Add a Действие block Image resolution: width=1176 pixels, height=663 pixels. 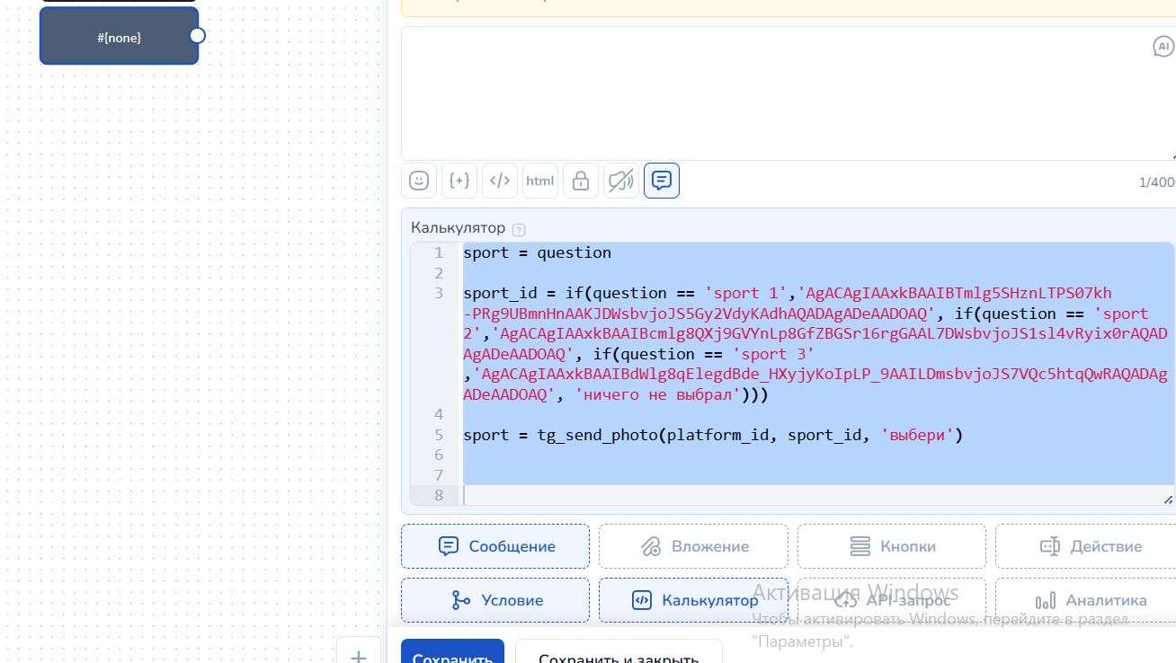pyautogui.click(x=1085, y=546)
